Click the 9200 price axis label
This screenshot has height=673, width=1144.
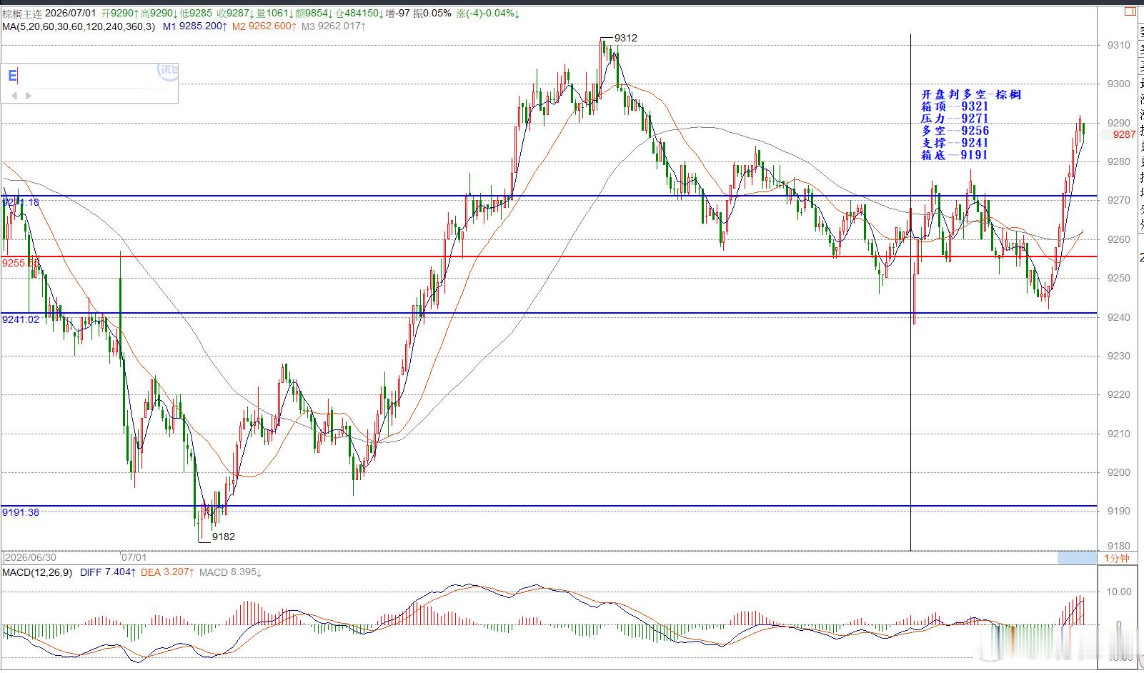[x=1119, y=472]
